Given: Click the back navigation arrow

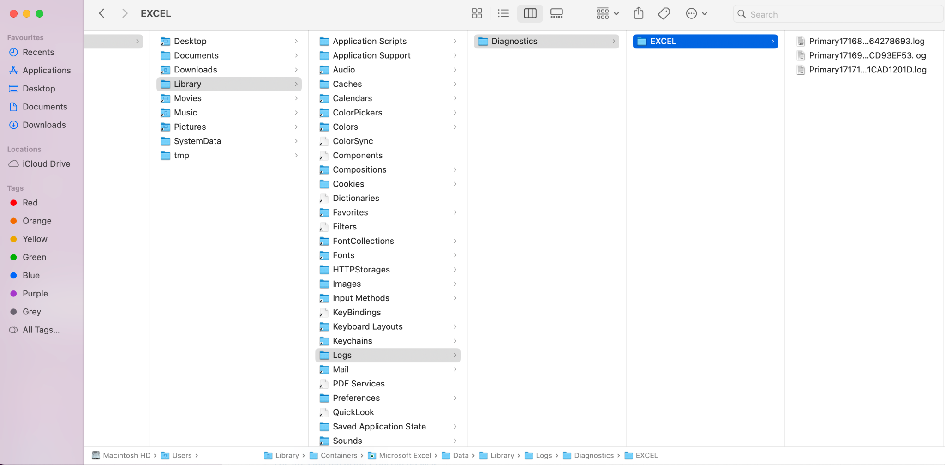Looking at the screenshot, I should point(102,13).
